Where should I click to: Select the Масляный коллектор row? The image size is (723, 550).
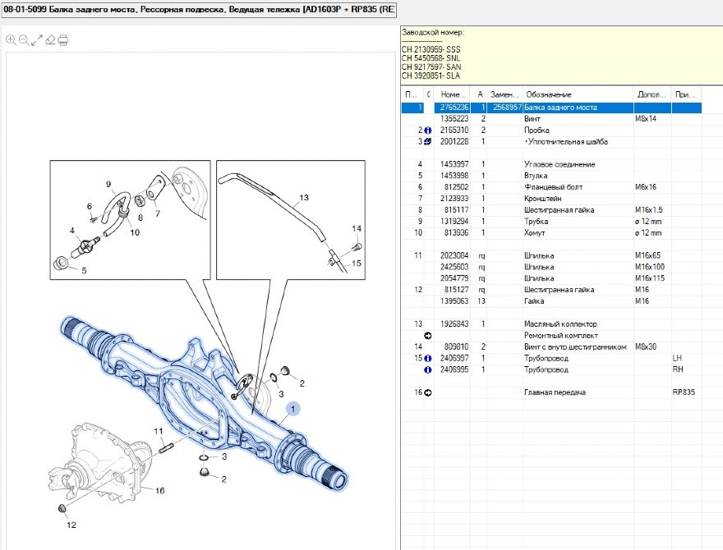point(560,324)
